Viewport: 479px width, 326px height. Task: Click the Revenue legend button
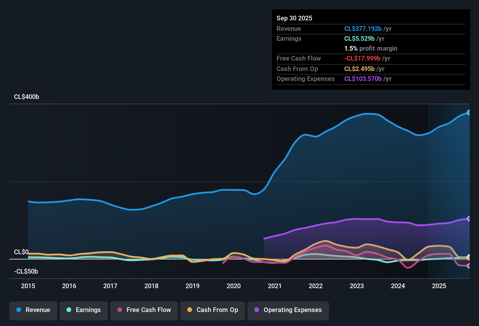click(x=33, y=310)
